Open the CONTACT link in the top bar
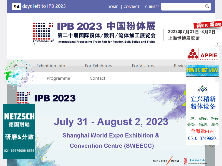Image resolution: width=222 pixels, height=166 pixels. pos(132,7)
